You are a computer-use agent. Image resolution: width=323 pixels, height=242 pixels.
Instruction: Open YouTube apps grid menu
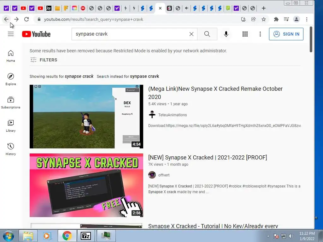click(x=245, y=34)
